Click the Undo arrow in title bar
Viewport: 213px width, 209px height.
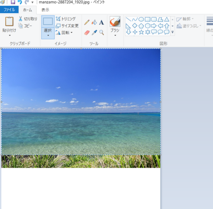pyautogui.click(x=20, y=2)
